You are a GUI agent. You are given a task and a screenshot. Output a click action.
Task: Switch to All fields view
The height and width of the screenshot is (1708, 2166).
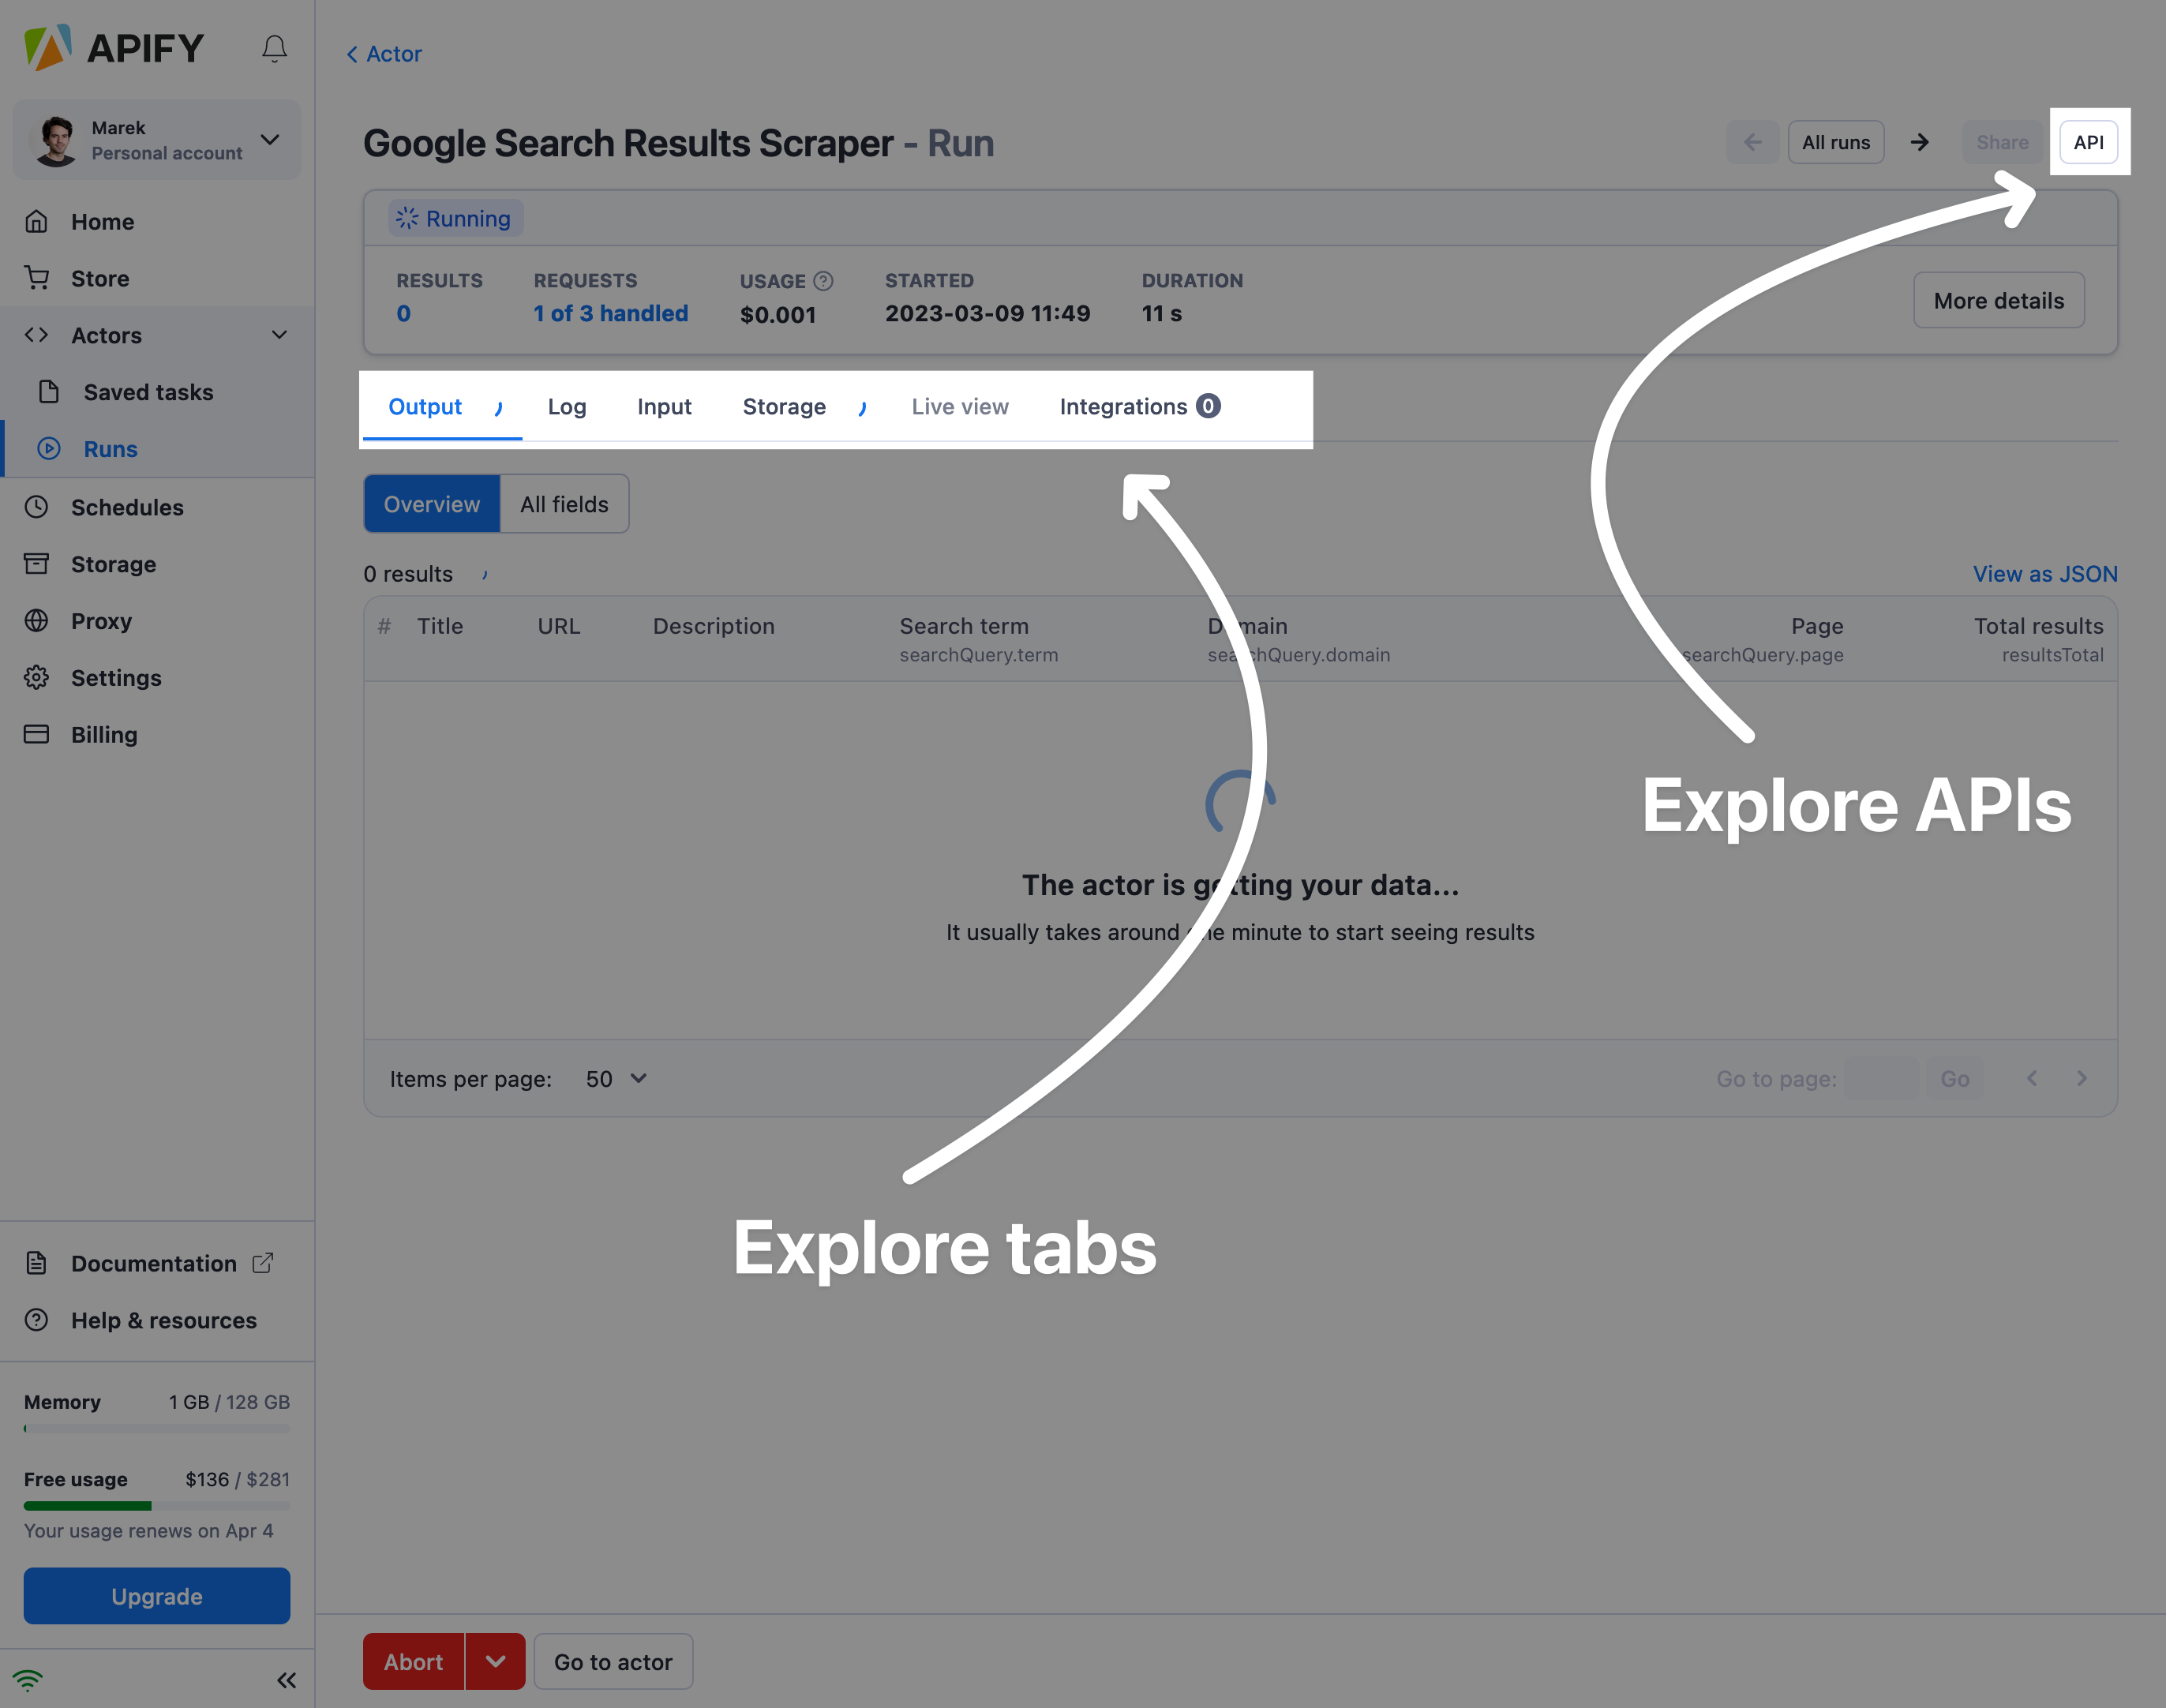click(x=564, y=504)
